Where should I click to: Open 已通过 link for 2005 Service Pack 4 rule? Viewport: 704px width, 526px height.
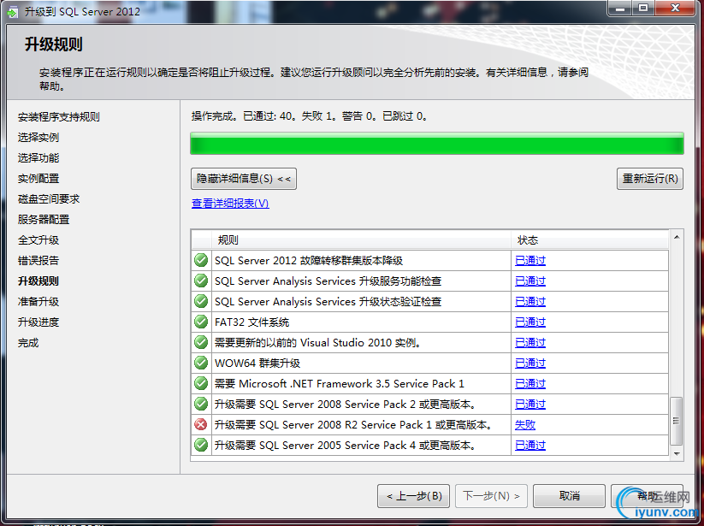coord(530,445)
